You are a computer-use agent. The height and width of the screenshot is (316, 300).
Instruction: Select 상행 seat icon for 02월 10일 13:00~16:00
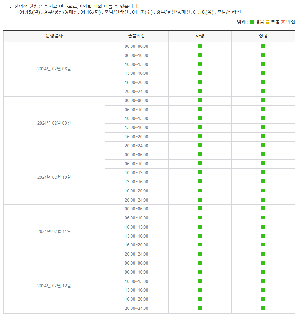coord(263,181)
